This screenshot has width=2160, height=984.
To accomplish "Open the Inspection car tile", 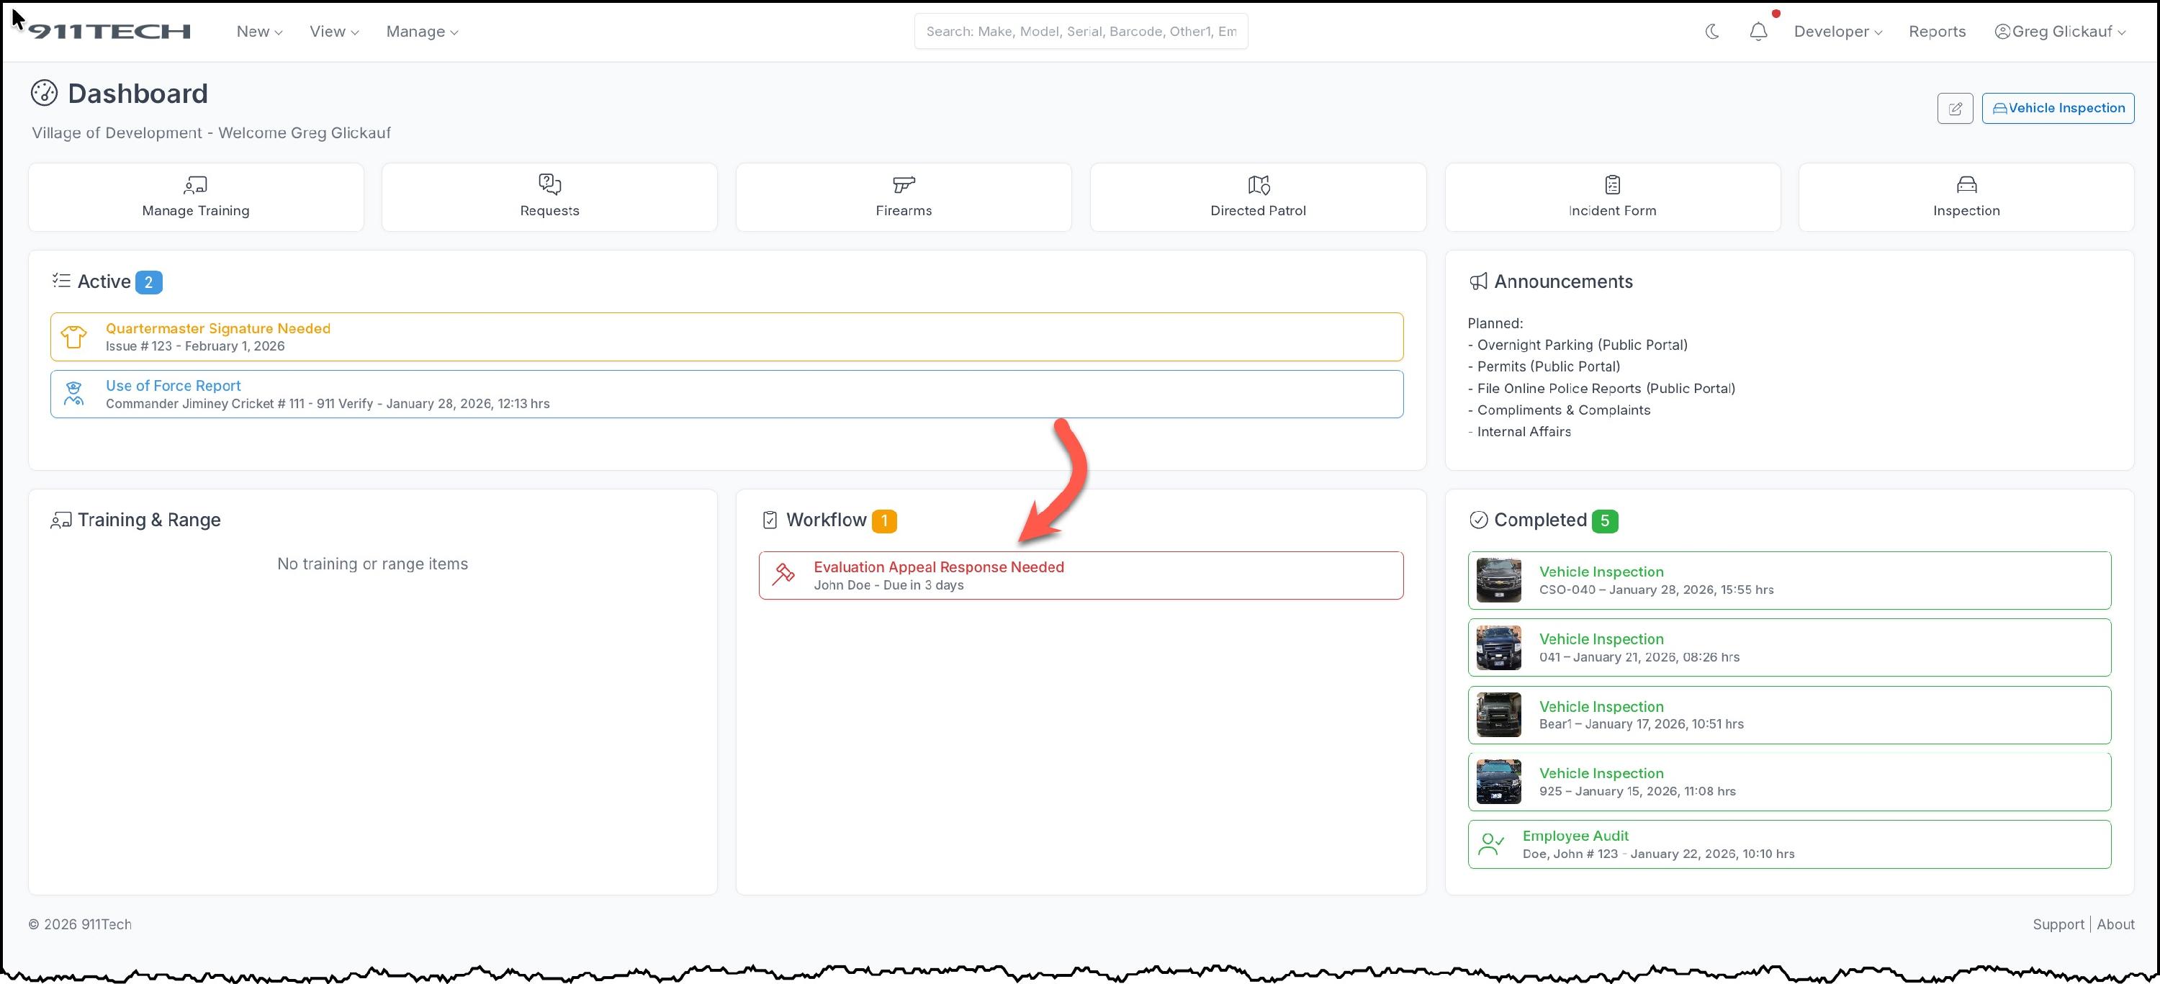I will point(1966,197).
